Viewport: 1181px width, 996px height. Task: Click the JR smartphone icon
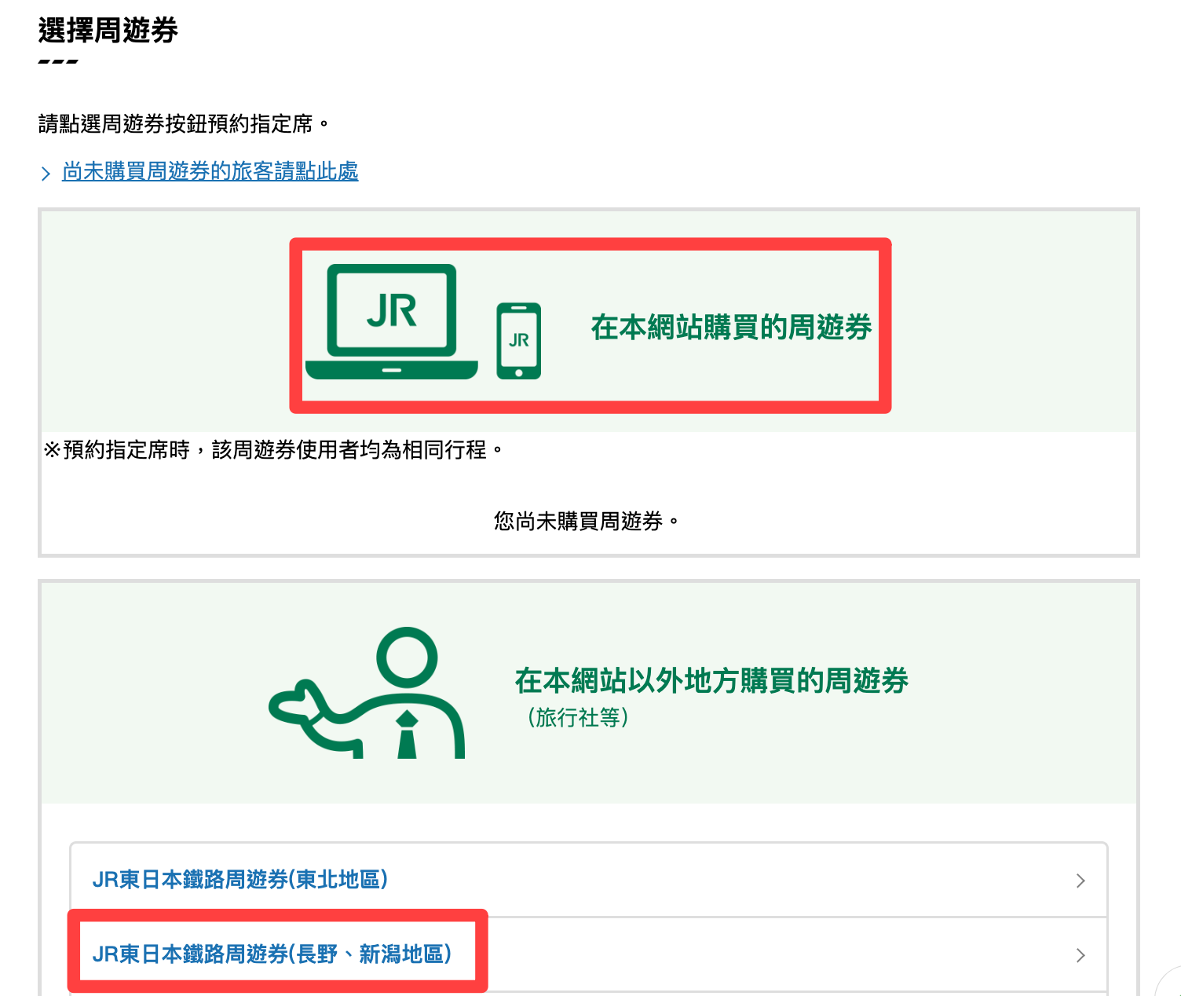click(519, 341)
